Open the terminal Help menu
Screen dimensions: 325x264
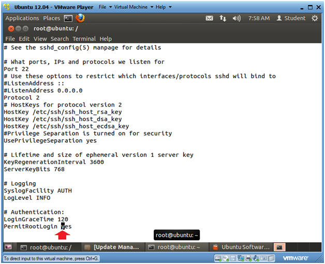106,39
